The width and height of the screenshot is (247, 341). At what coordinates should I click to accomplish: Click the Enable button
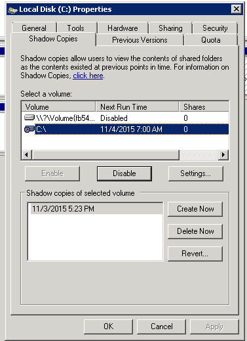(52, 173)
